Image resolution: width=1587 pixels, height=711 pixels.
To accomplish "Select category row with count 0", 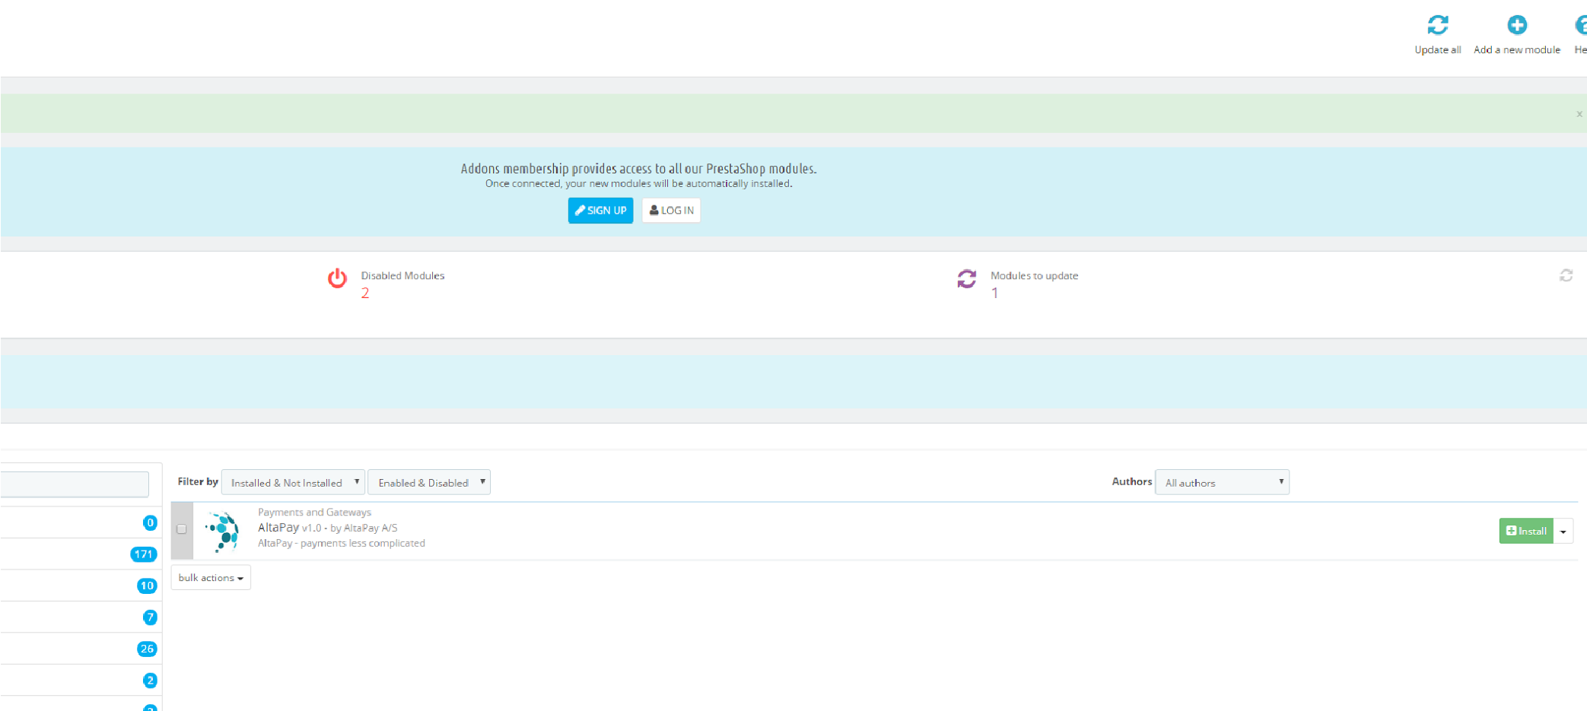I will 81,522.
